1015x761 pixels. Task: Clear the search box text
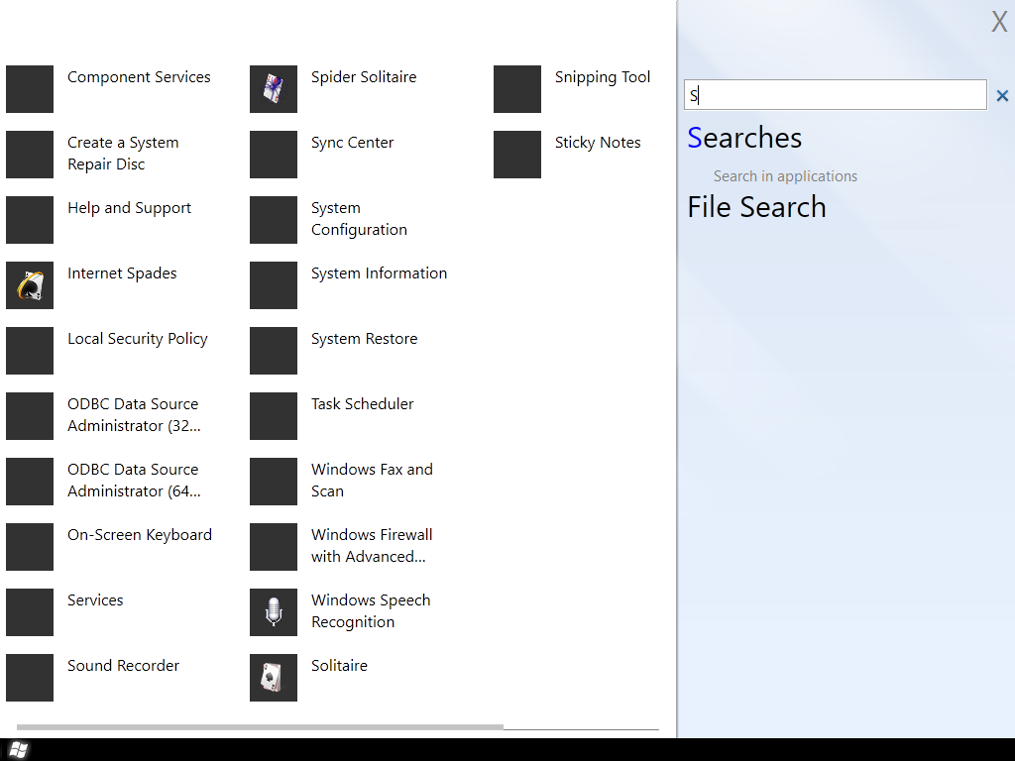click(x=1002, y=96)
